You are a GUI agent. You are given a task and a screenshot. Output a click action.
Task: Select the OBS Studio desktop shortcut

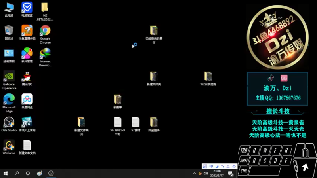(x=9, y=124)
